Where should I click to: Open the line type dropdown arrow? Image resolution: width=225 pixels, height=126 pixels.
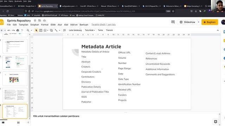(x=59, y=30)
